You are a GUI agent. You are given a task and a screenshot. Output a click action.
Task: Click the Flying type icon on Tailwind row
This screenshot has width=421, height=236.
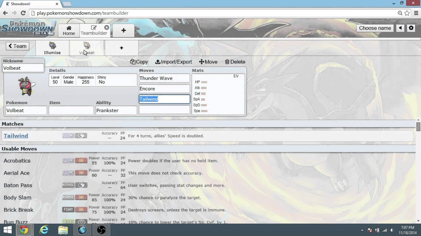coord(68,136)
